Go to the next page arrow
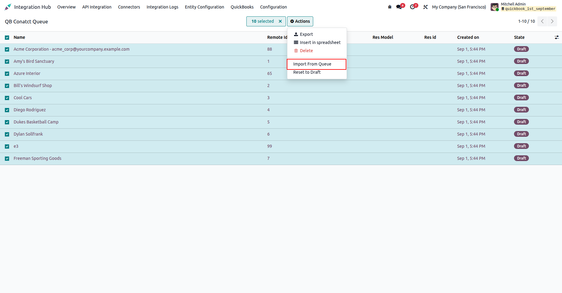The image size is (562, 293). (552, 21)
